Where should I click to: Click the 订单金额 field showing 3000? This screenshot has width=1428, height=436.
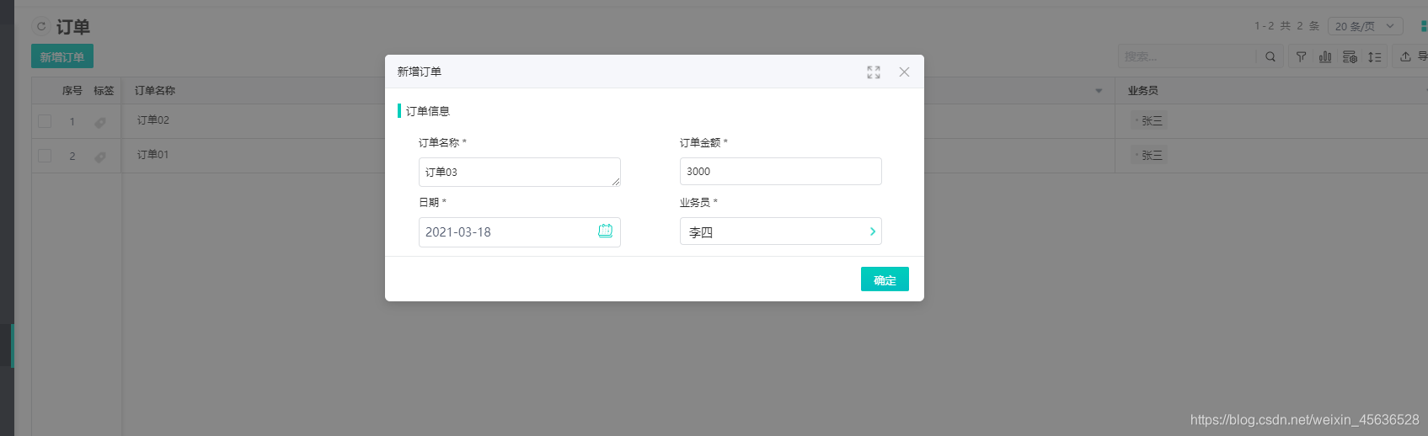780,171
